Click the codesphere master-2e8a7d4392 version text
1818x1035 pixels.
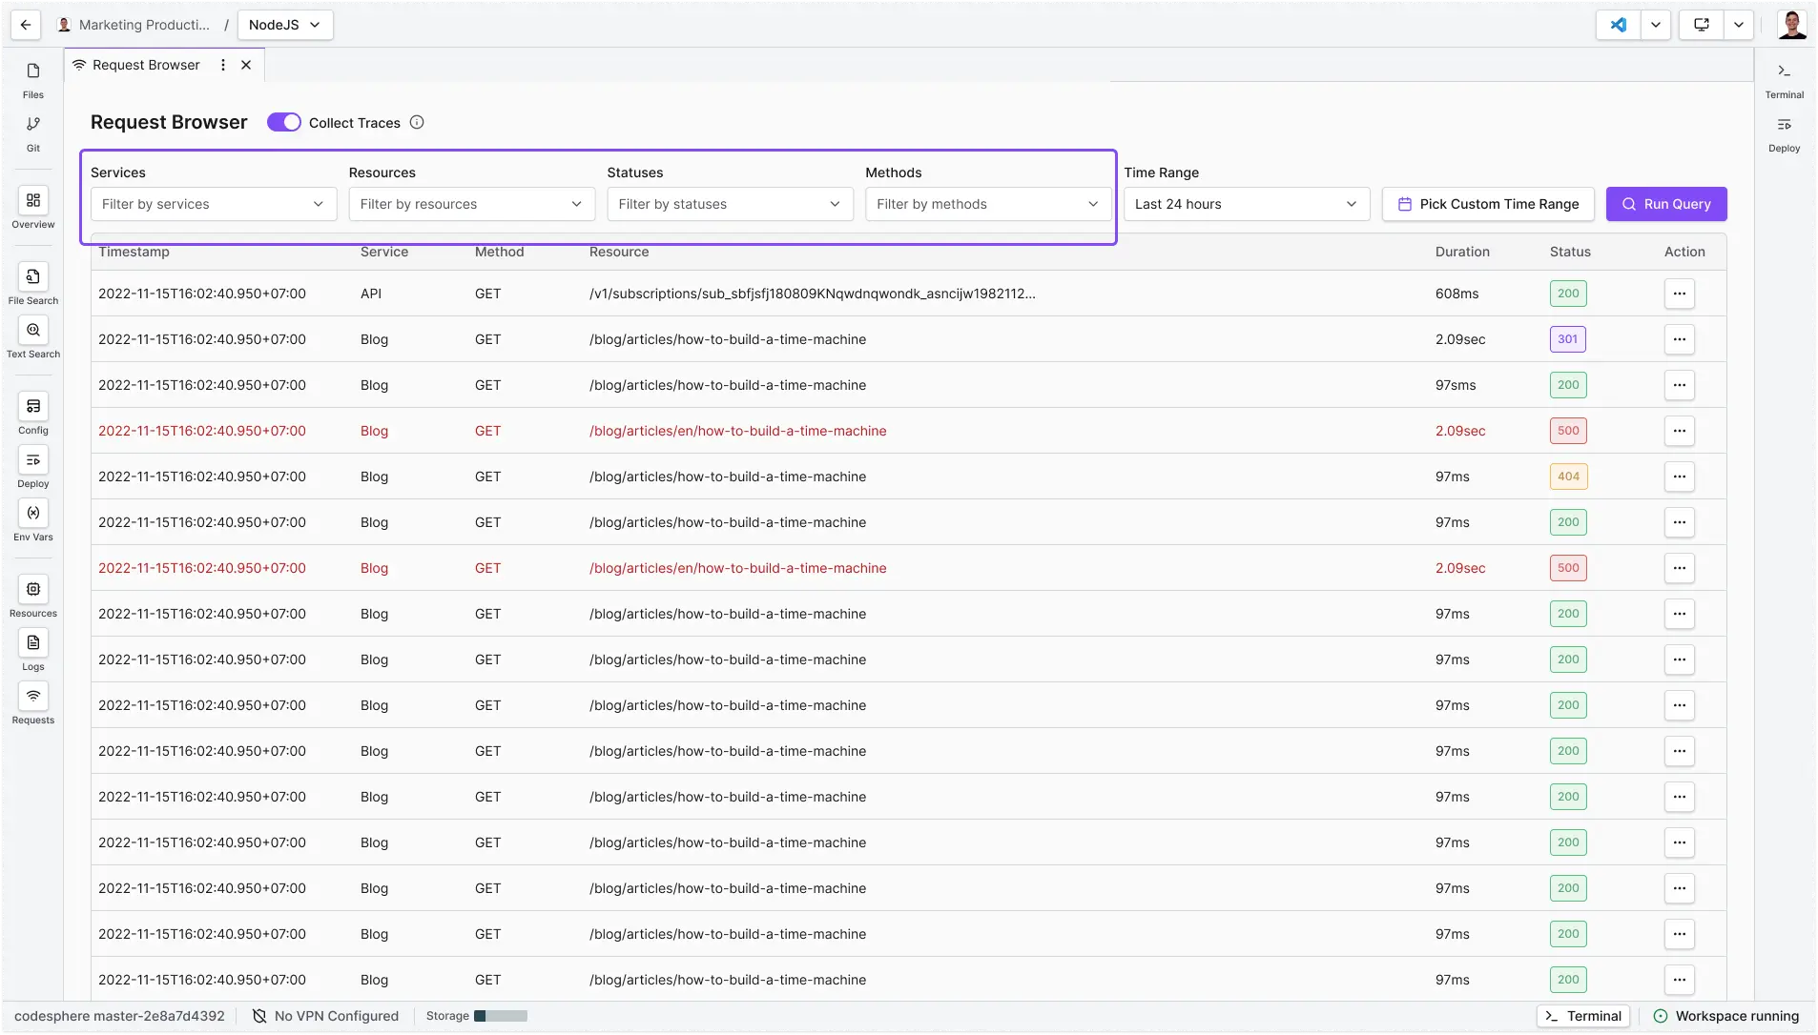click(x=119, y=1016)
